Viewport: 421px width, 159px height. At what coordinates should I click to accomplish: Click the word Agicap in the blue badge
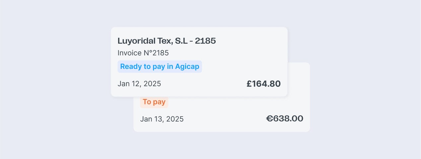(x=187, y=67)
